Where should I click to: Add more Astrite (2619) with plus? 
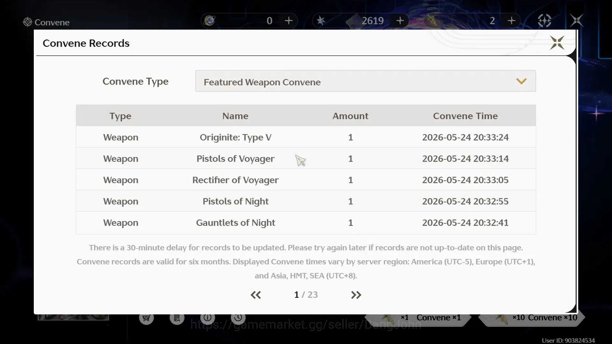pyautogui.click(x=400, y=21)
